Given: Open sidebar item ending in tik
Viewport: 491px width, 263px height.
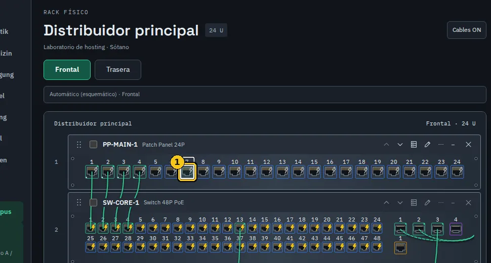Looking at the screenshot, I should click(5, 31).
